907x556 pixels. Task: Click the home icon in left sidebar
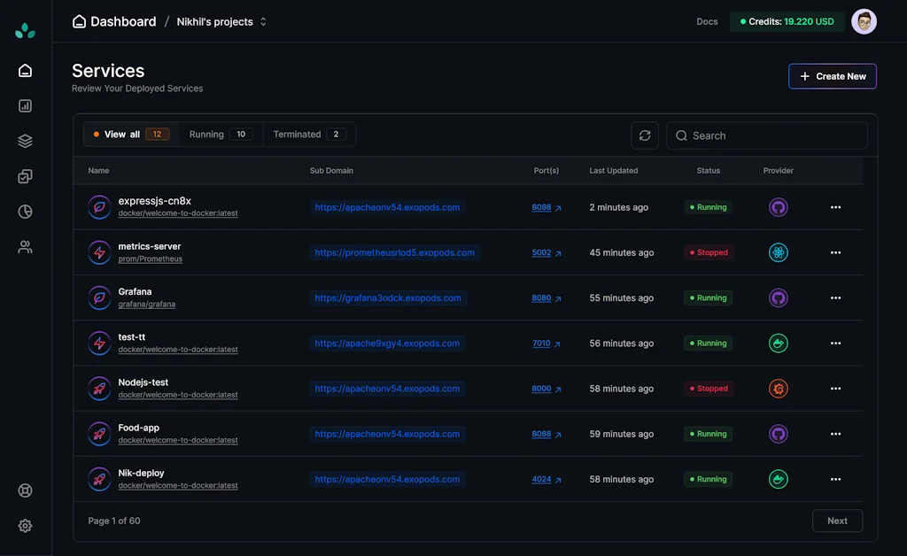point(25,71)
